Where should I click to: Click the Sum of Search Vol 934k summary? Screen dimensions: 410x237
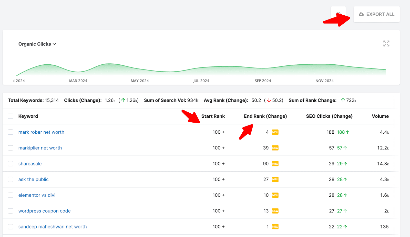coord(171,100)
